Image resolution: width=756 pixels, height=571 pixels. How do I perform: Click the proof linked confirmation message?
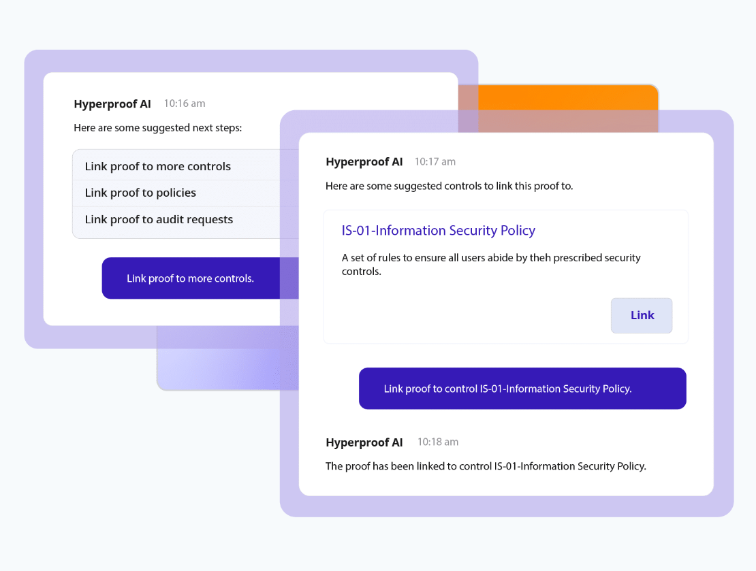click(x=486, y=466)
